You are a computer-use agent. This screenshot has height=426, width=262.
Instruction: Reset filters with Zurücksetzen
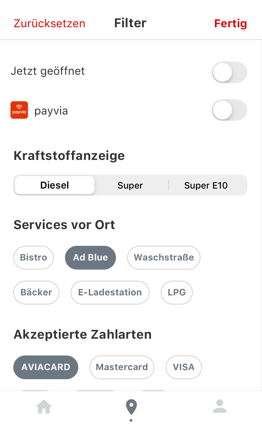pyautogui.click(x=49, y=23)
